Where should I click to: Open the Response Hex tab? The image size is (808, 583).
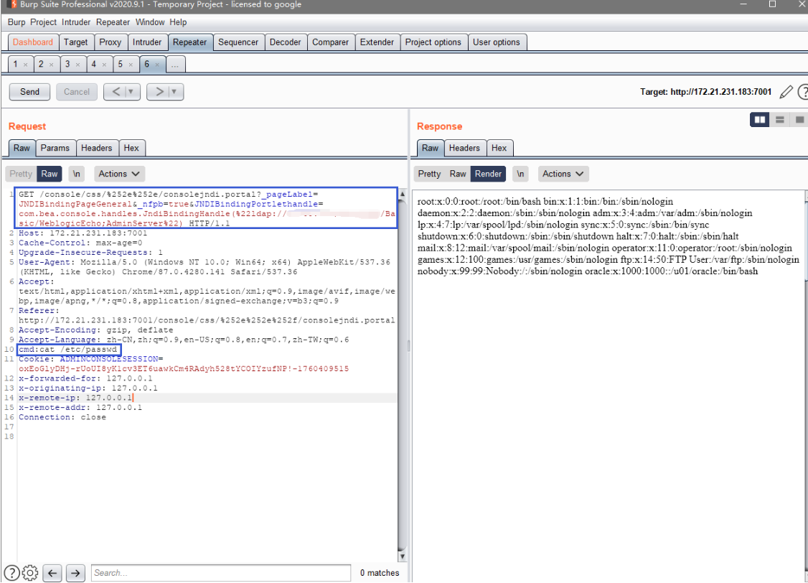[x=499, y=148]
